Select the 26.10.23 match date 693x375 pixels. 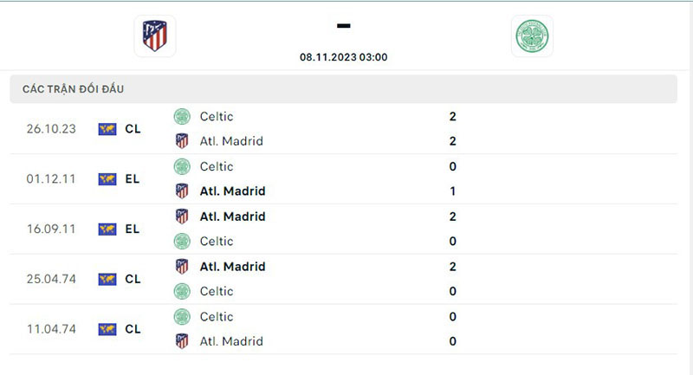pos(51,129)
